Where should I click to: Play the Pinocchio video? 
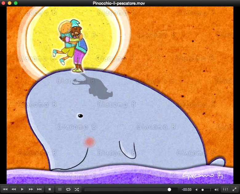point(22,189)
